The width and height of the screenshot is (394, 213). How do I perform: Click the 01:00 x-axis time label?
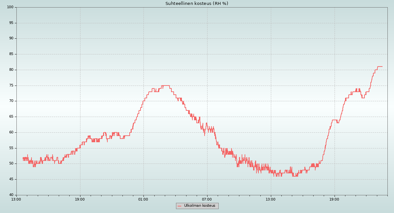tap(143, 199)
